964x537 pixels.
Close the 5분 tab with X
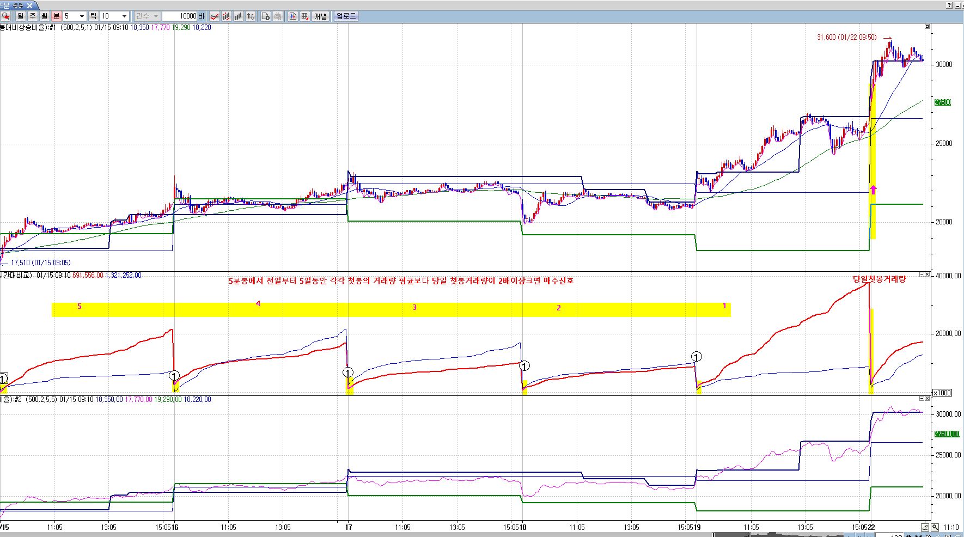click(x=30, y=5)
